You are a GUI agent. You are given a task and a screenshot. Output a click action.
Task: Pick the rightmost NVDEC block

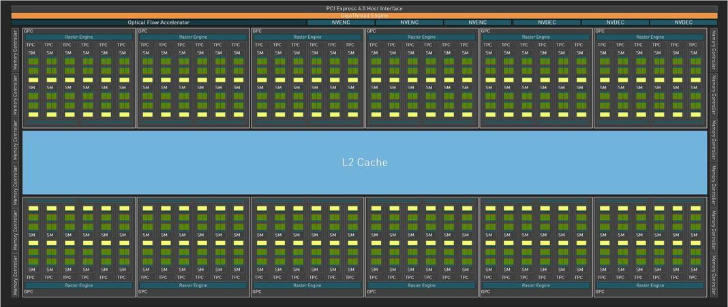[684, 22]
